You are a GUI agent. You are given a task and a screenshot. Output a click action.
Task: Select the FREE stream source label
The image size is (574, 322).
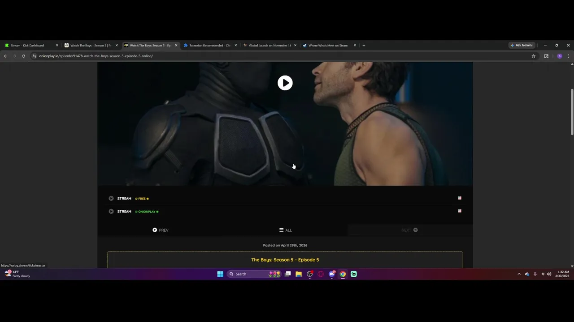point(142,199)
